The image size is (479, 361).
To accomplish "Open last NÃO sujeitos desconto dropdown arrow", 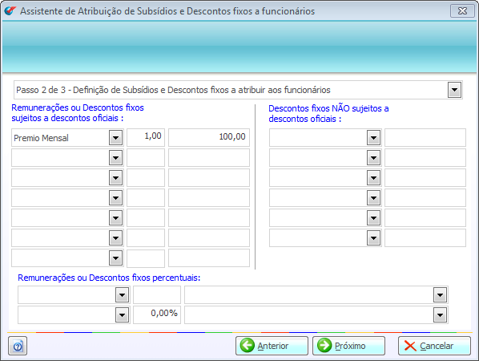I will (373, 238).
